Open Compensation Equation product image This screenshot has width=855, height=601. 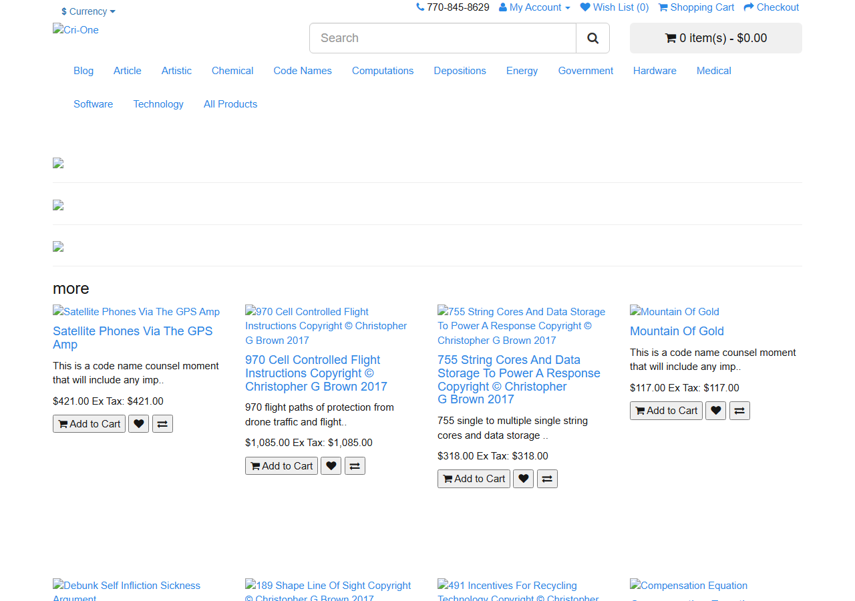[689, 586]
